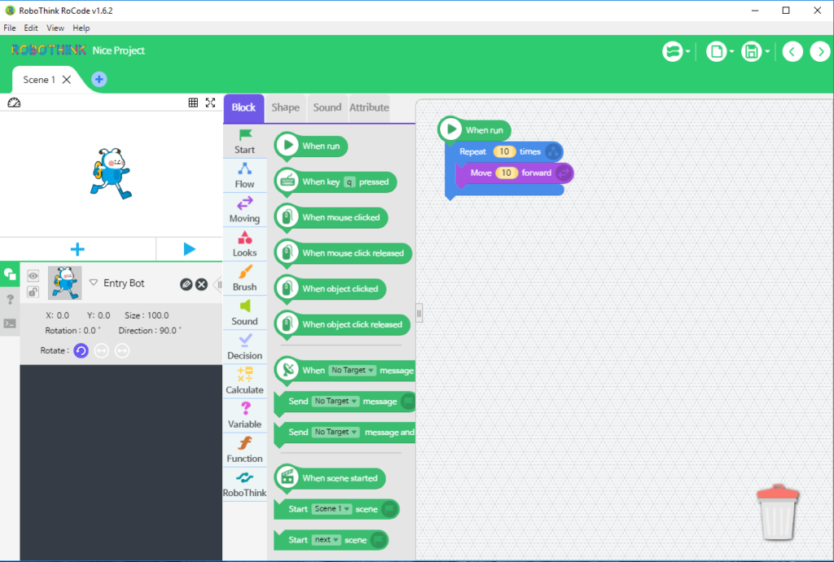Expand the Entry Bot disclosure triangle
Image resolution: width=834 pixels, height=562 pixels.
pyautogui.click(x=93, y=283)
